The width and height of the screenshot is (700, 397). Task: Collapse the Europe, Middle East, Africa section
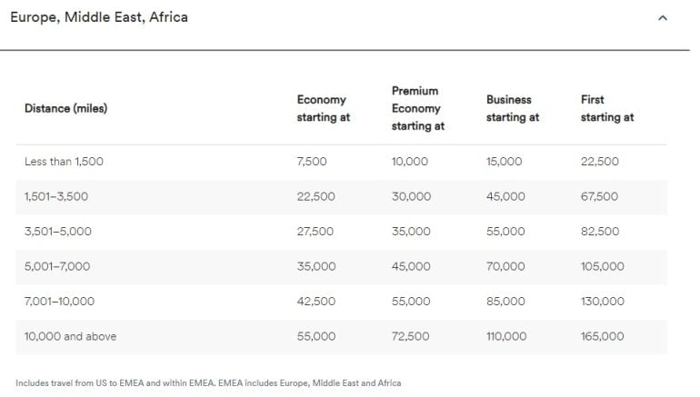click(663, 18)
